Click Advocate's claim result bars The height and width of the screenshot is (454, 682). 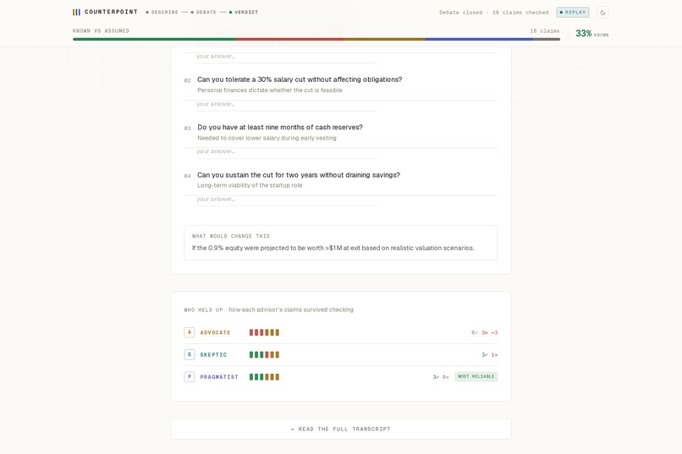point(264,332)
